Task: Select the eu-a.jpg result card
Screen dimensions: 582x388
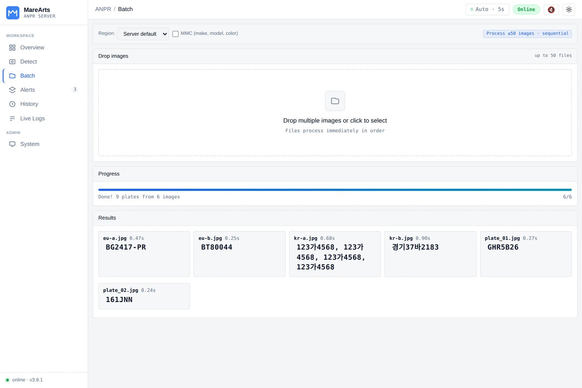Action: (x=144, y=254)
